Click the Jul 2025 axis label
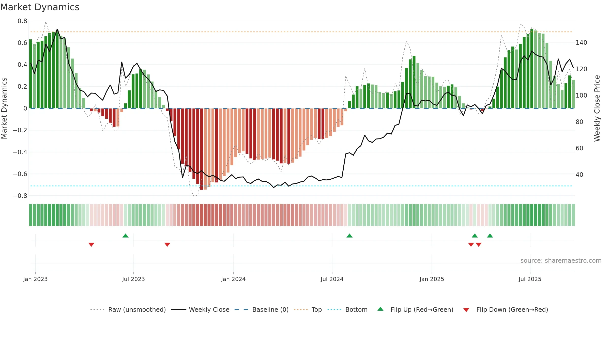The width and height of the screenshot is (610, 343). pos(530,279)
